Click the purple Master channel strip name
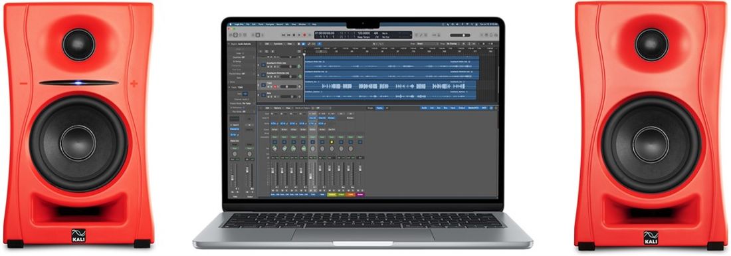The image size is (731, 256). coord(360,194)
